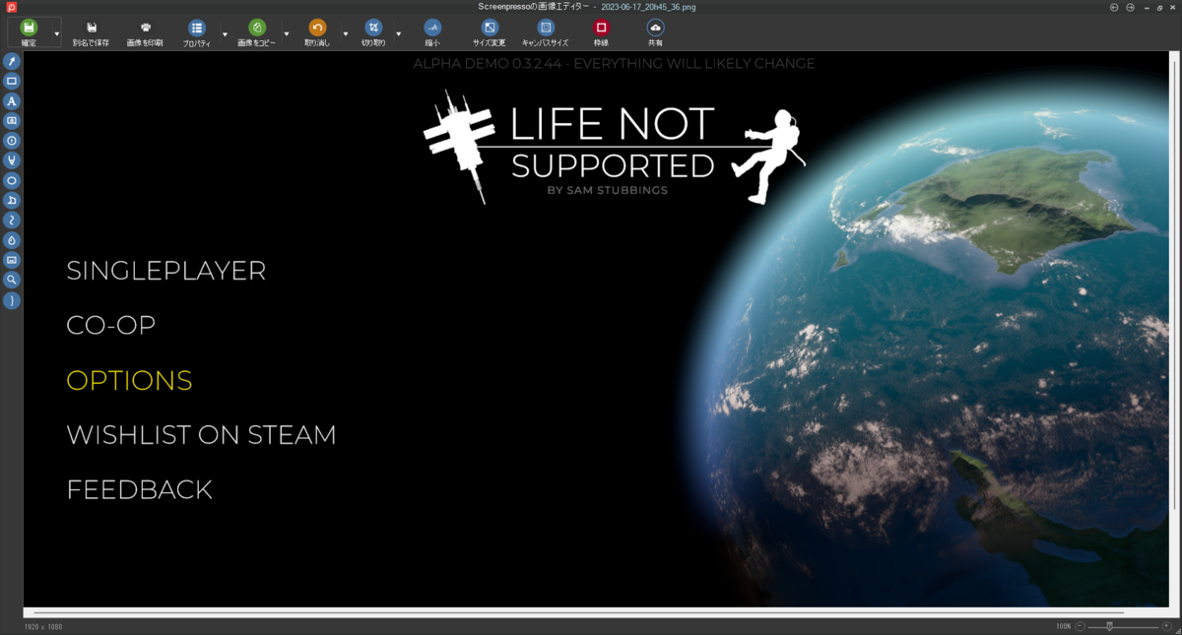Click the 確定 (confirm) save icon
1182x635 pixels.
point(29,28)
